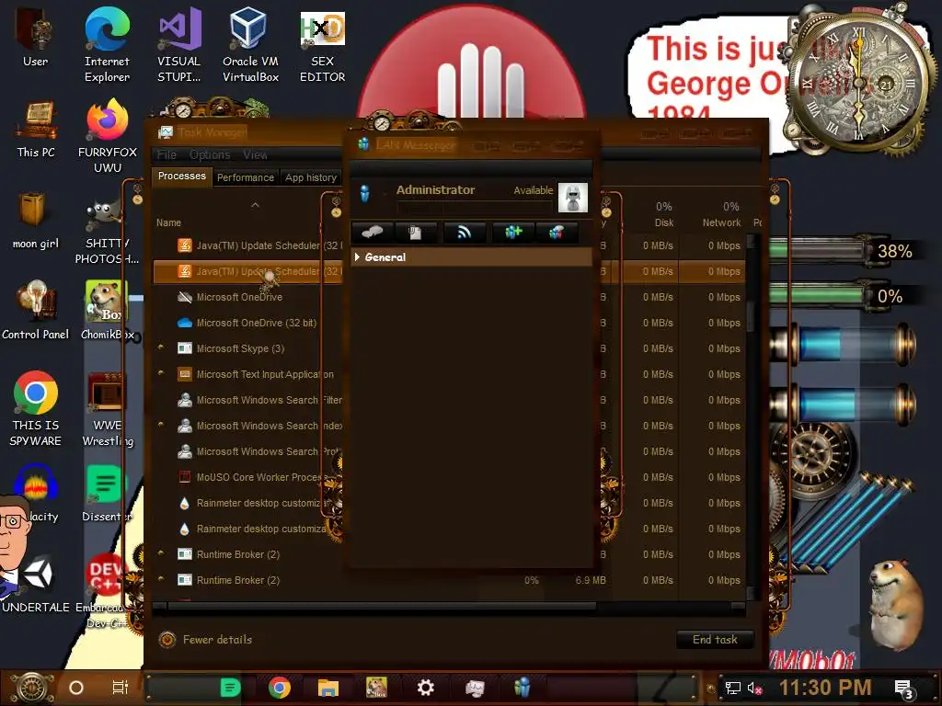Open the UNDERTALE Unity desktop icon
Viewport: 942px width, 706px height.
(x=36, y=584)
